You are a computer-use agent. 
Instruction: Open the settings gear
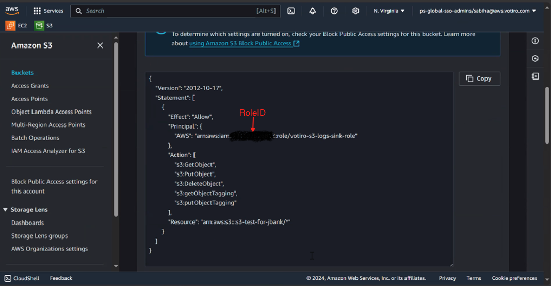tap(355, 11)
